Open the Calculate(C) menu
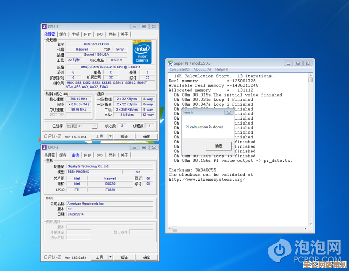This screenshot has width=349, height=271. click(x=179, y=69)
